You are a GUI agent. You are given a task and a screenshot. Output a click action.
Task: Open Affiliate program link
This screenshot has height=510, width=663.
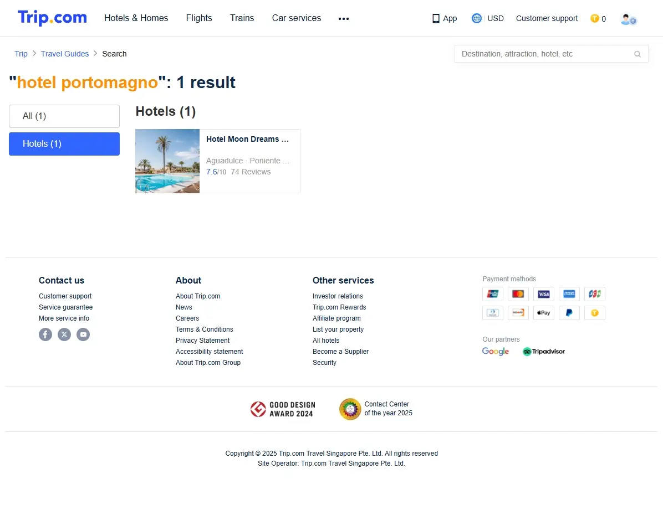336,318
